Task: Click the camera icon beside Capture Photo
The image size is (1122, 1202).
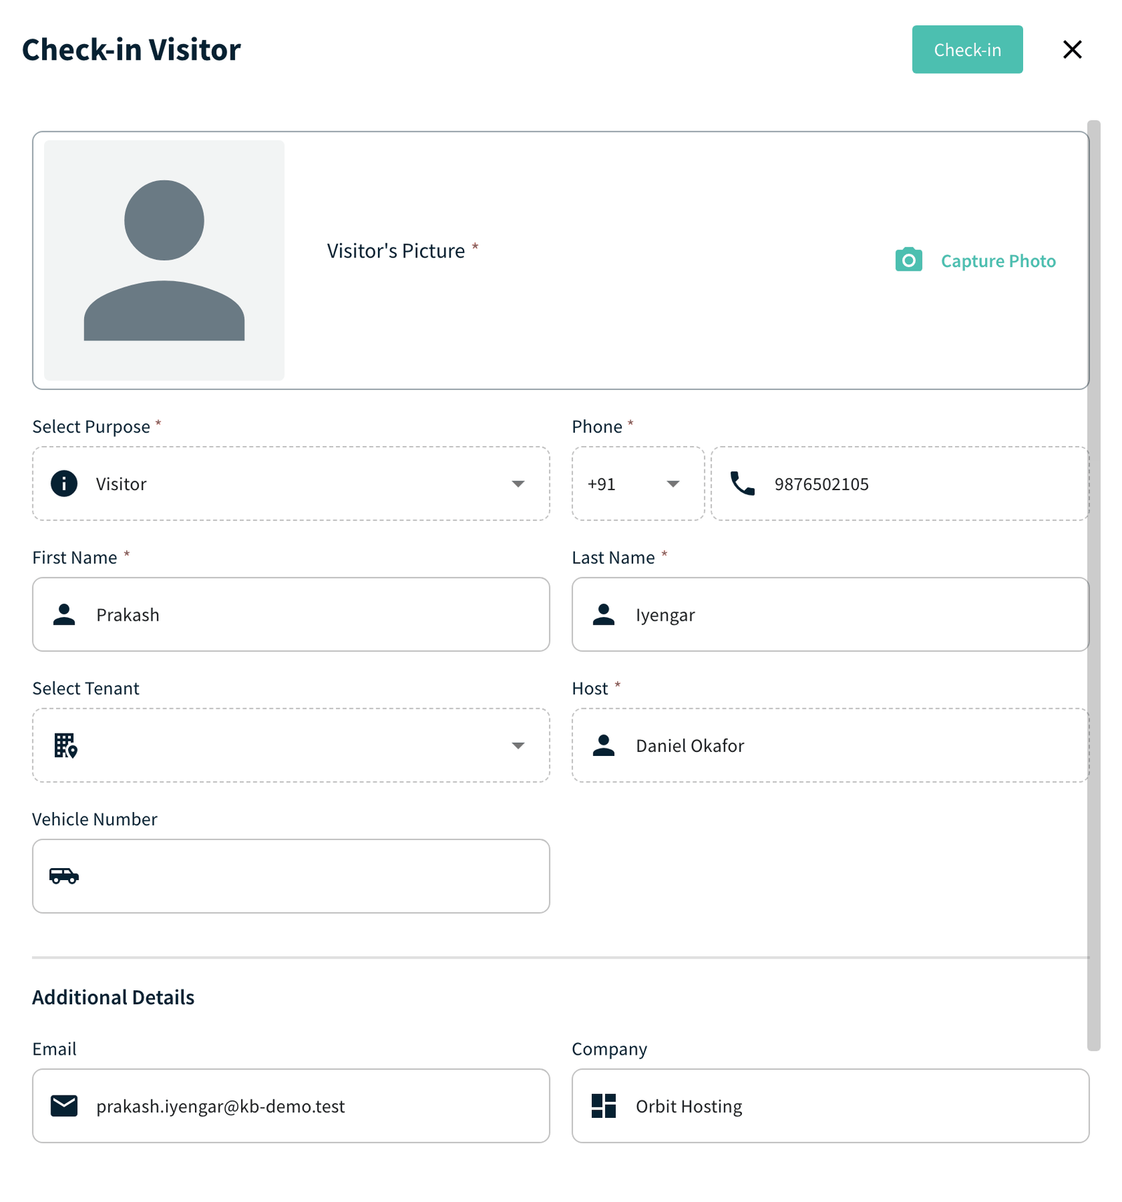Action: coord(908,259)
